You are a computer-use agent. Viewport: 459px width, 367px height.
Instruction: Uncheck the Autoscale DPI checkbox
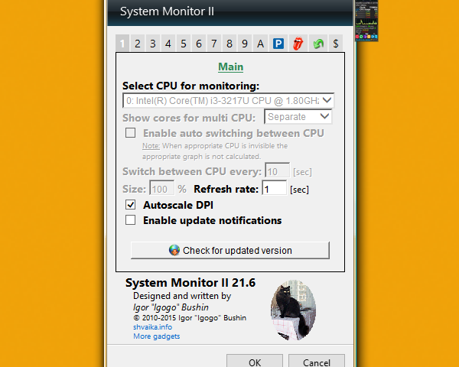pos(130,205)
